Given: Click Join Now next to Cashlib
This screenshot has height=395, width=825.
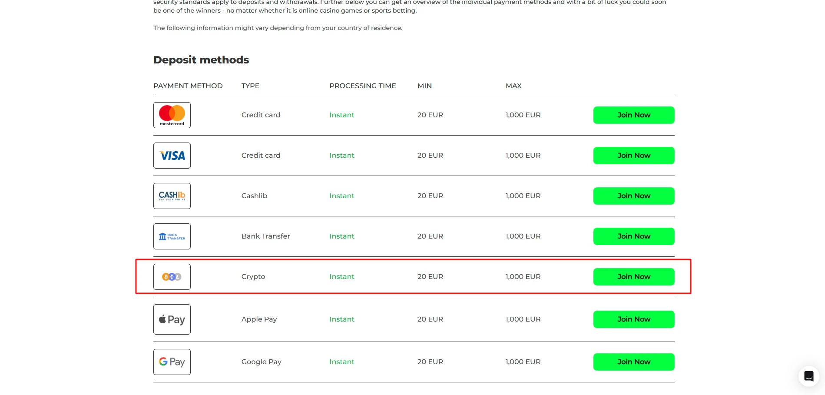Looking at the screenshot, I should pos(633,196).
